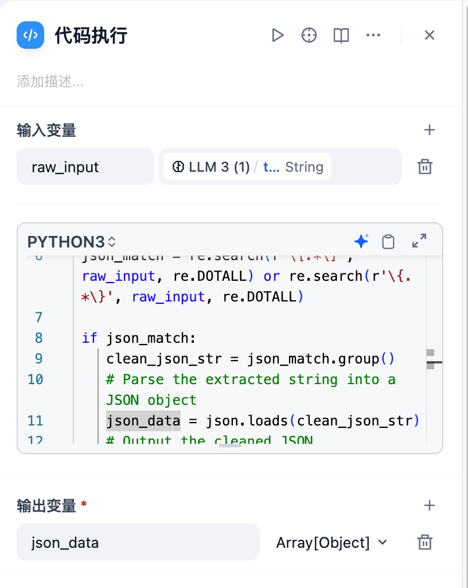Click the blue code node icon beside 代码执行

[30, 35]
